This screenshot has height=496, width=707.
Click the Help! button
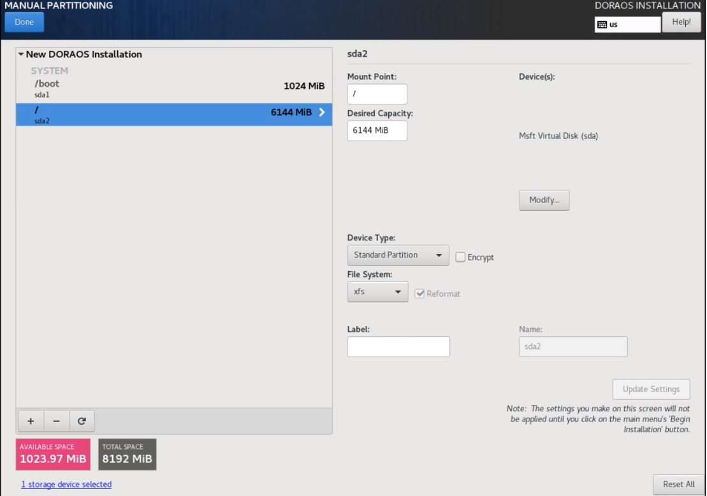681,22
